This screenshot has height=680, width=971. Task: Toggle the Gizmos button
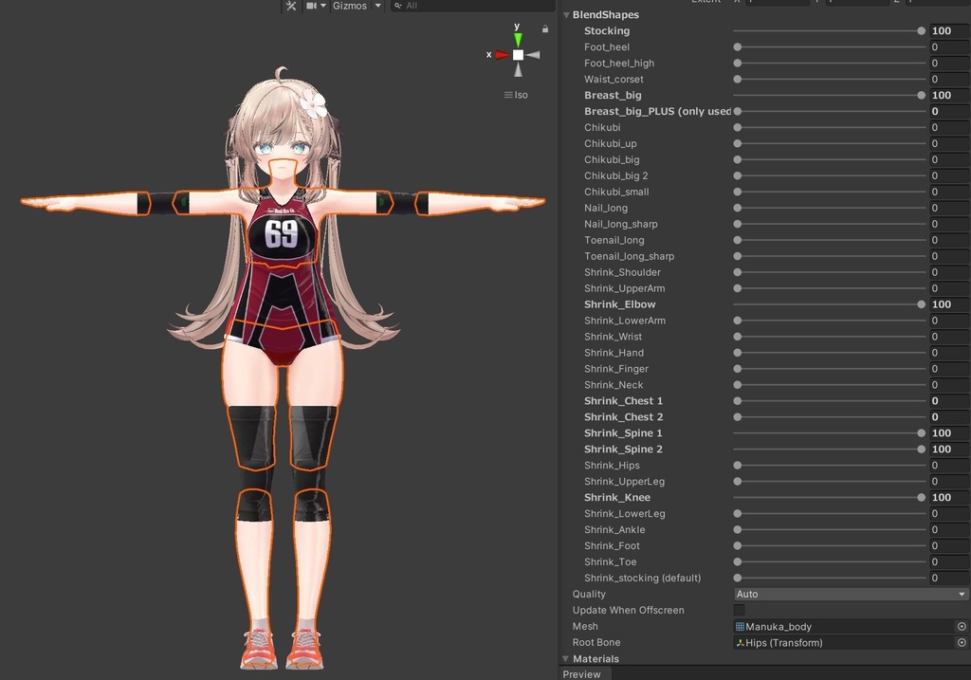pyautogui.click(x=349, y=6)
